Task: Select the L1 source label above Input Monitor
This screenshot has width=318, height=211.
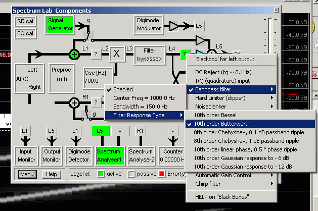Action: click(x=25, y=131)
